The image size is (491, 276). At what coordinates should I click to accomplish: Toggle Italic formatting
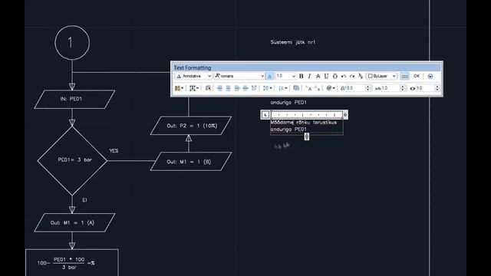309,76
